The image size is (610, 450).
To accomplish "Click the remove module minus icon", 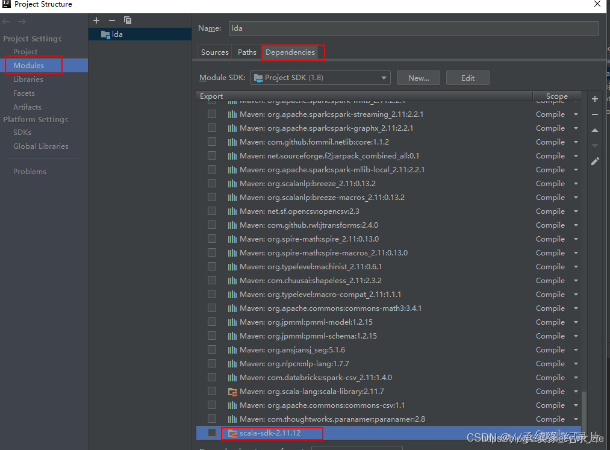I will 111,20.
